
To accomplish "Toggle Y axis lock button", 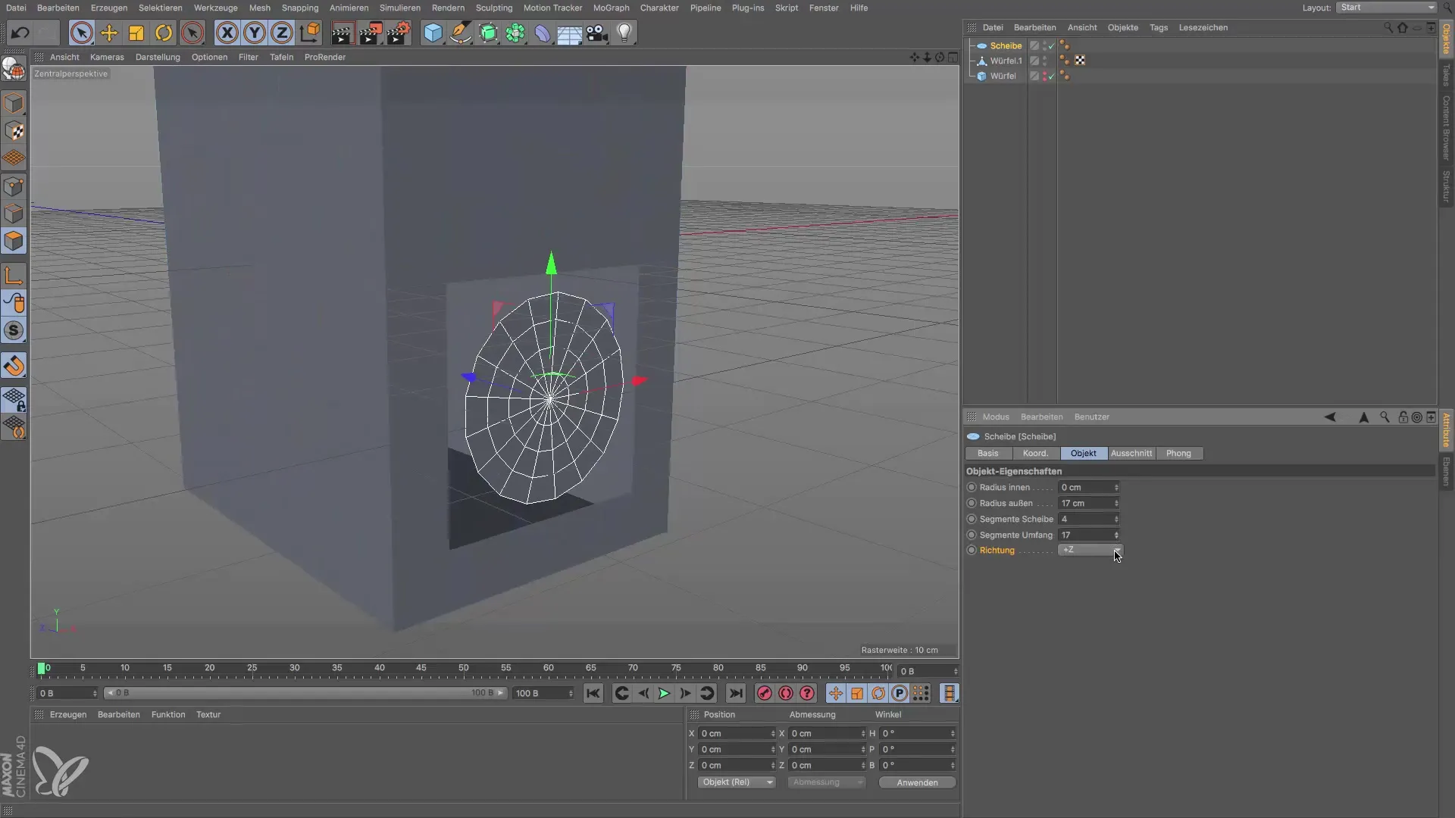I will (x=255, y=33).
